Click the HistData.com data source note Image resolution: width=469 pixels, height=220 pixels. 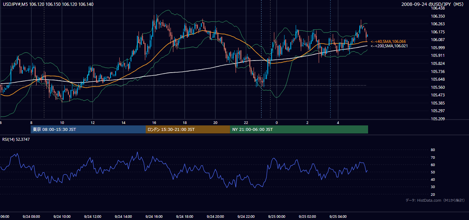435,200
